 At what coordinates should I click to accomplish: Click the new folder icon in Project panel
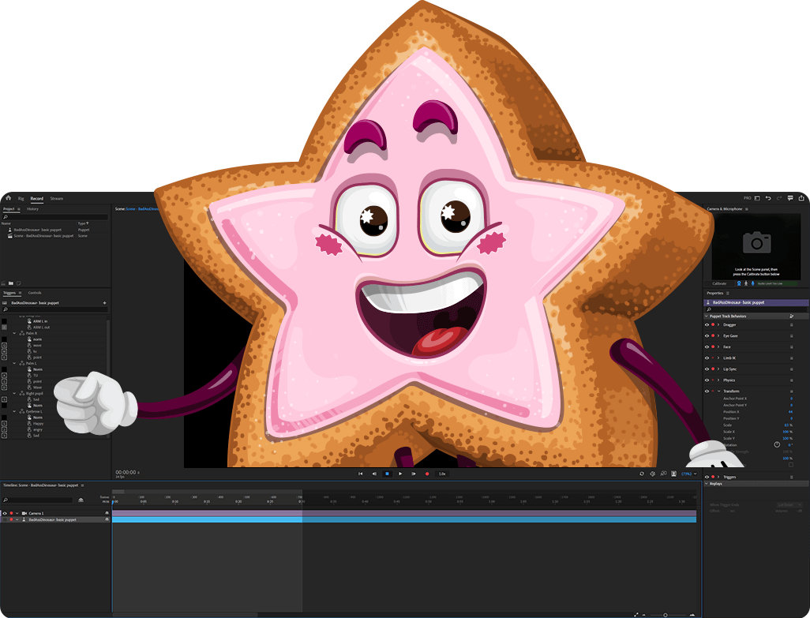pos(11,283)
